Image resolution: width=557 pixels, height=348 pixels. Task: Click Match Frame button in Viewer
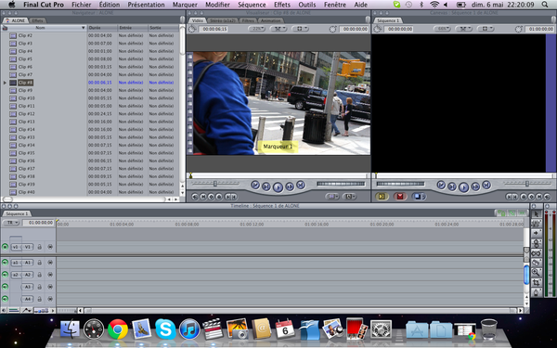[194, 197]
